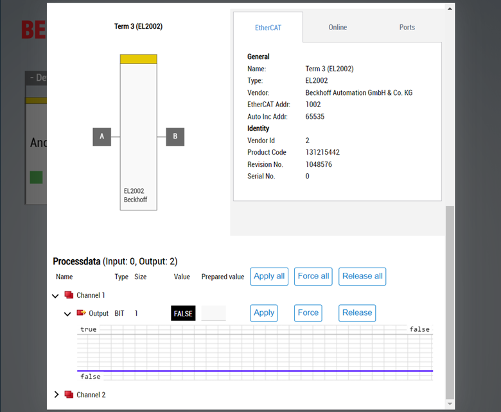Release the Channel 1 Output value
This screenshot has height=412, width=501.
(x=357, y=313)
